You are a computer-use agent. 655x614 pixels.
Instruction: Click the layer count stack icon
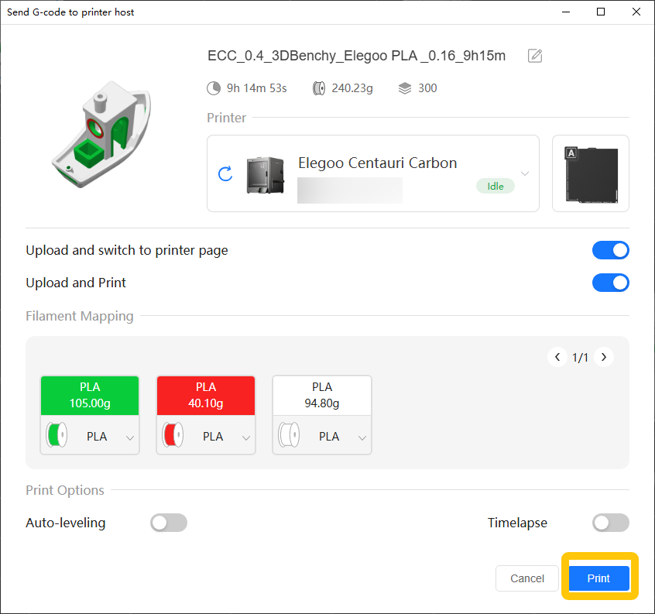(x=405, y=88)
